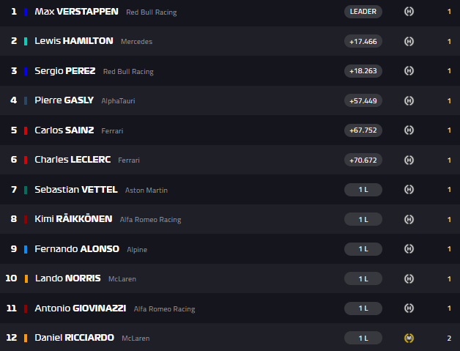Click the hard tyre icon in Räikkönen's row
Viewport: 460px width, 351px height.
click(409, 219)
